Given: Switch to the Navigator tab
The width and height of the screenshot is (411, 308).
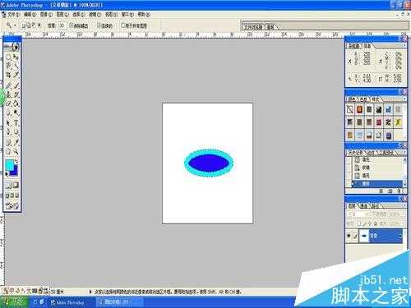Looking at the screenshot, I should point(354,46).
